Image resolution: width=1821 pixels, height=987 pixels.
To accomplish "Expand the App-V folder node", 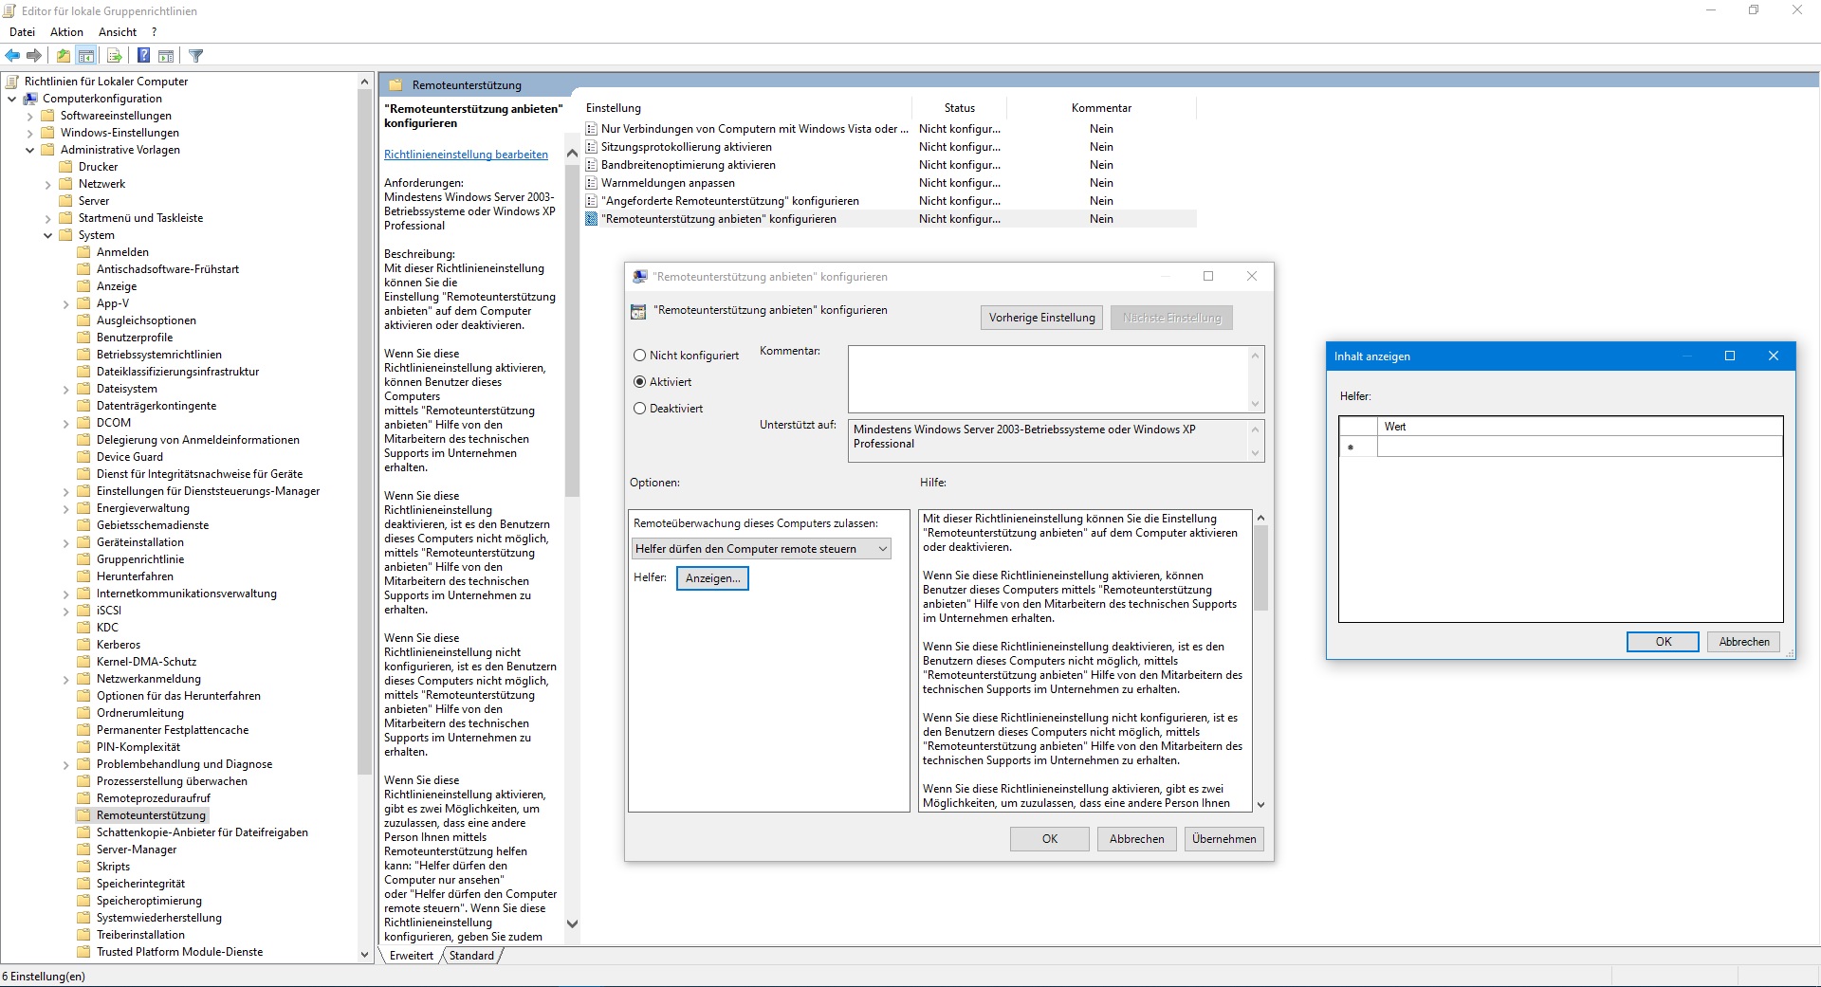I will click(65, 303).
